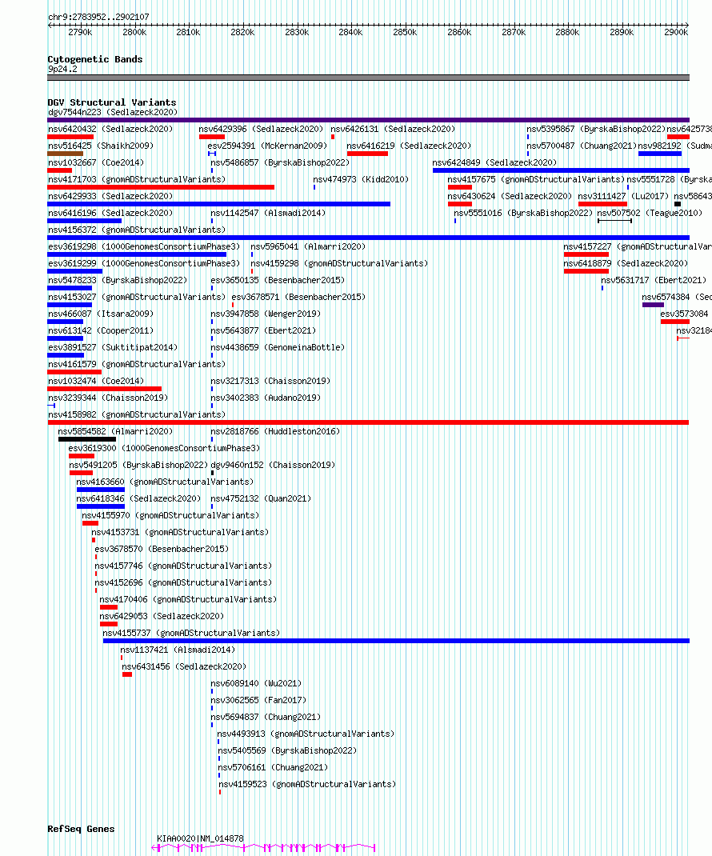Click nsv4153027 (gnomADStructuralVariants) label
The height and width of the screenshot is (856, 712).
(137, 297)
